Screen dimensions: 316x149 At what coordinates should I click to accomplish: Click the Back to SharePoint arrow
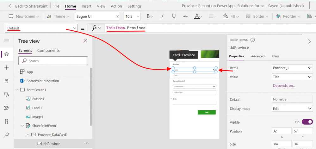click(x=11, y=6)
